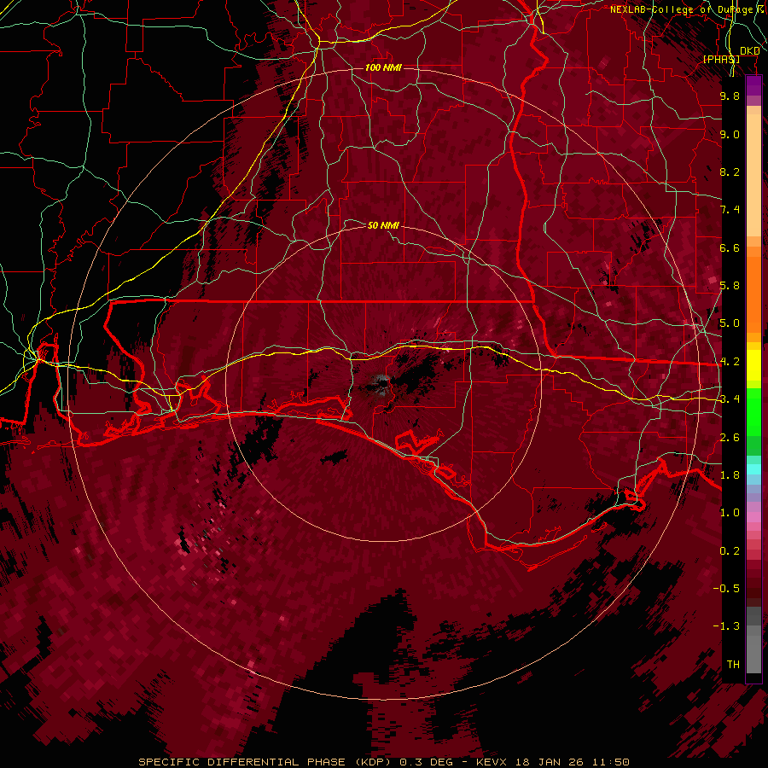This screenshot has width=768, height=768.
Task: Click the [PHAS] legend unit label
Action: coord(721,59)
